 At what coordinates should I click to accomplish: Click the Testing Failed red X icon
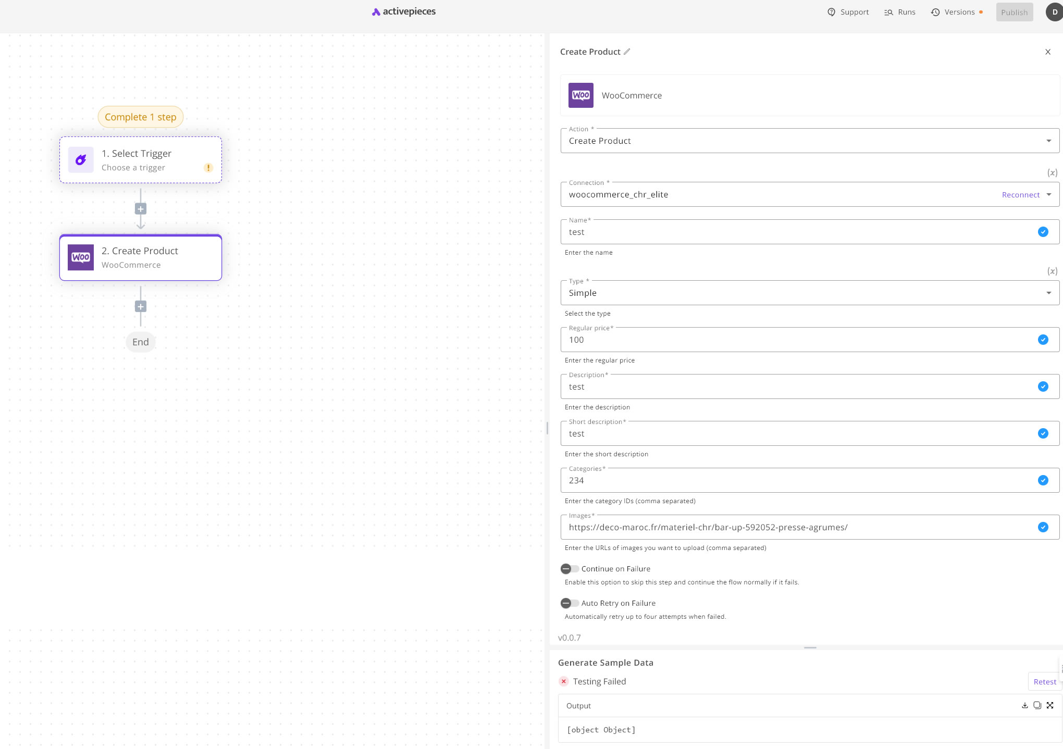point(563,681)
